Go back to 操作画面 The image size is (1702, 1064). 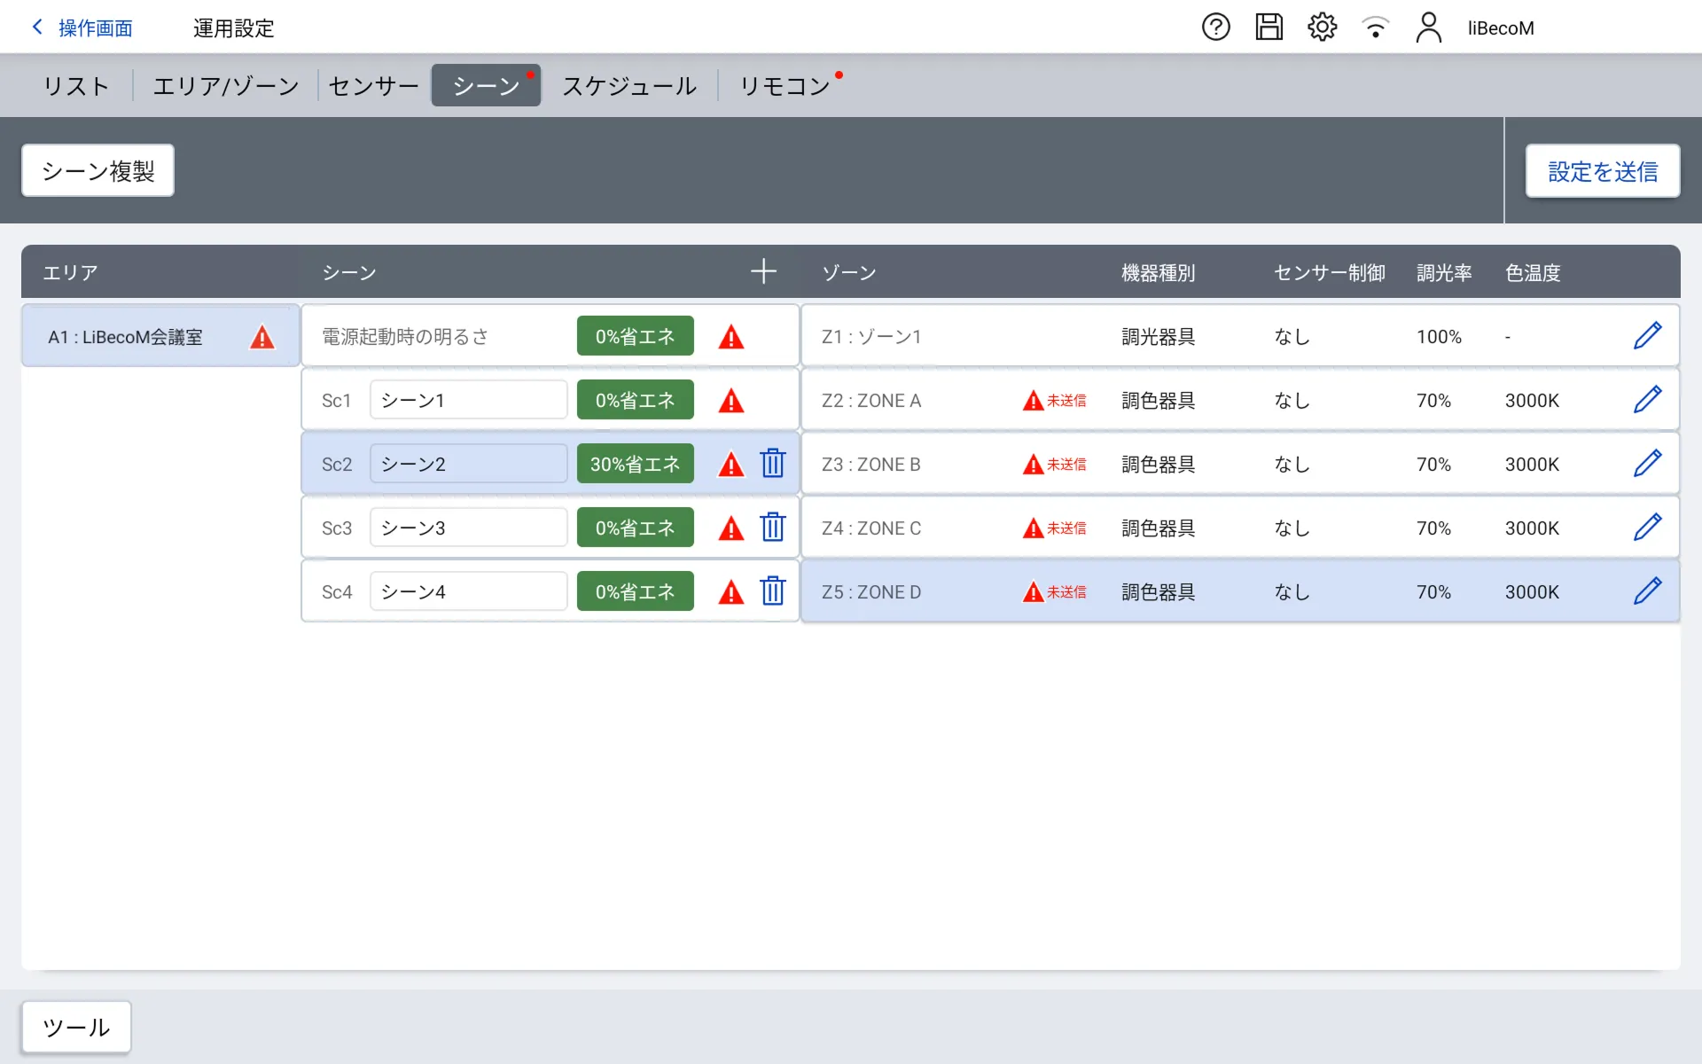click(x=82, y=28)
